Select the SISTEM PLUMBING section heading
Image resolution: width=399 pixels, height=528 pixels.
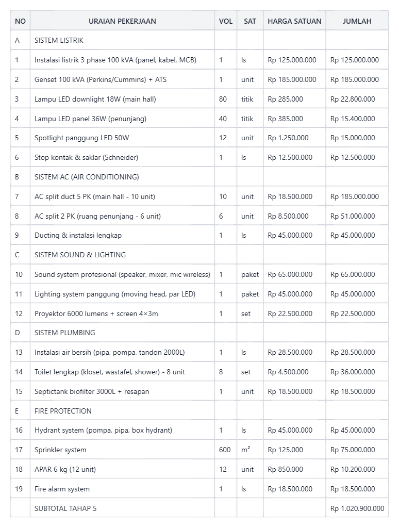click(64, 333)
